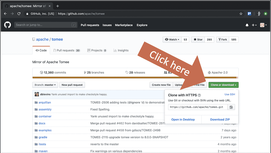This screenshot has height=153, width=271.
Task: Click the GitHub octocat logo
Action: 7,25
